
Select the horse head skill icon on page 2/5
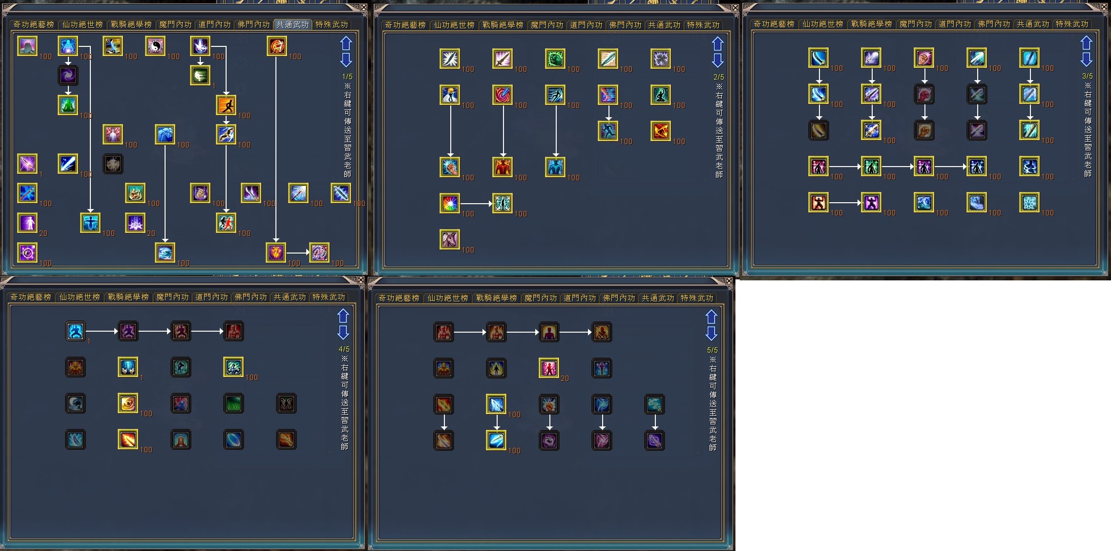pos(449,239)
